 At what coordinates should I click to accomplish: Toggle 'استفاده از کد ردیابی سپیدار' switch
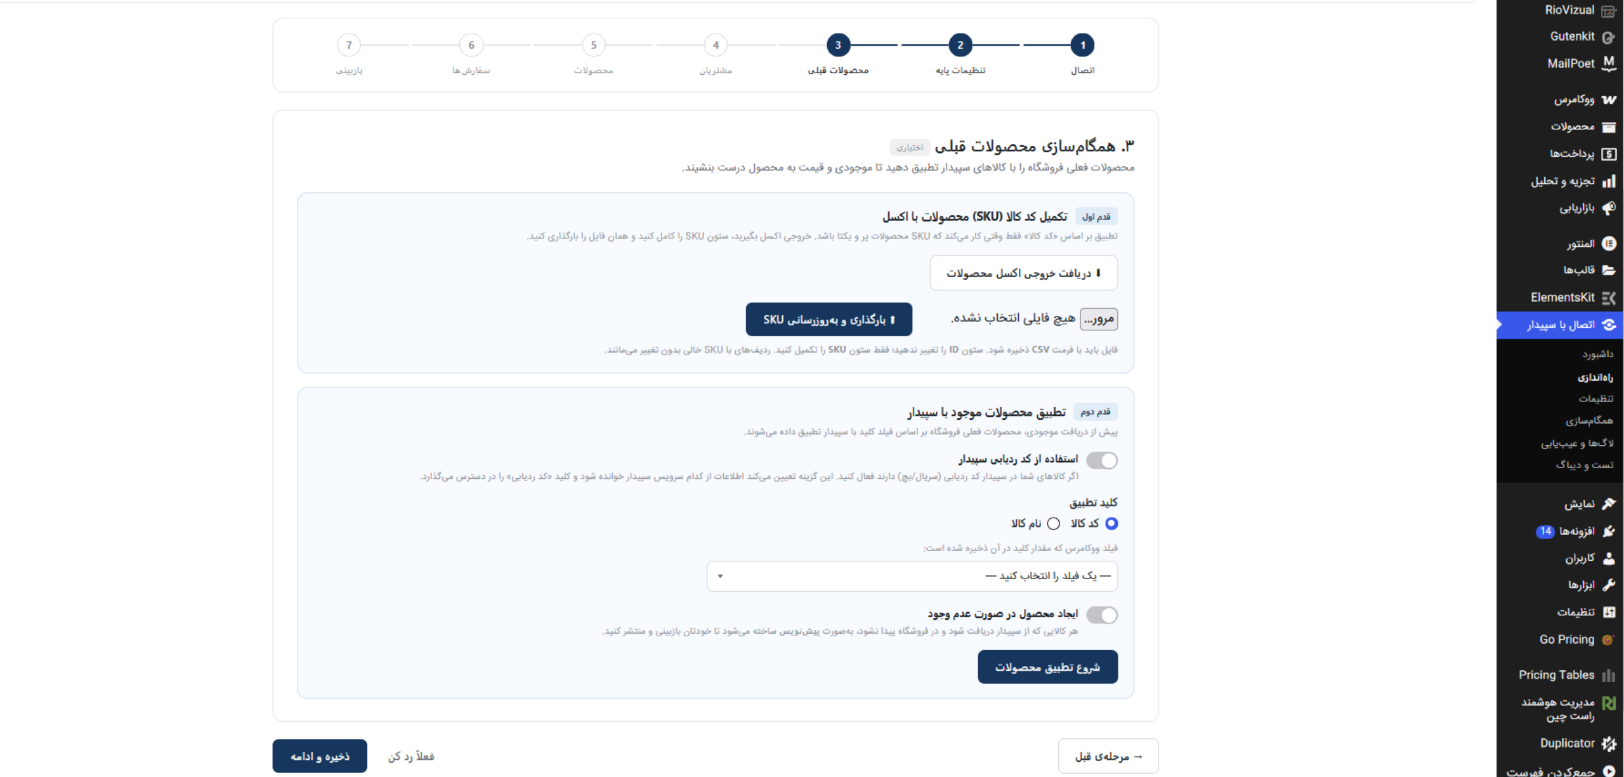coord(1102,460)
